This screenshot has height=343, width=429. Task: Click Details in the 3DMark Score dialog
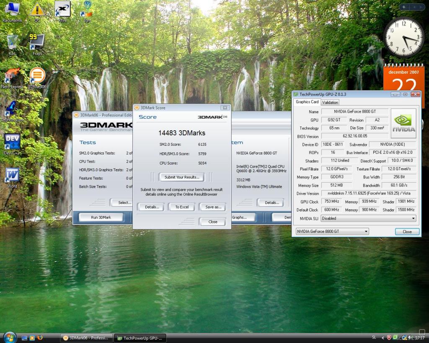click(152, 207)
